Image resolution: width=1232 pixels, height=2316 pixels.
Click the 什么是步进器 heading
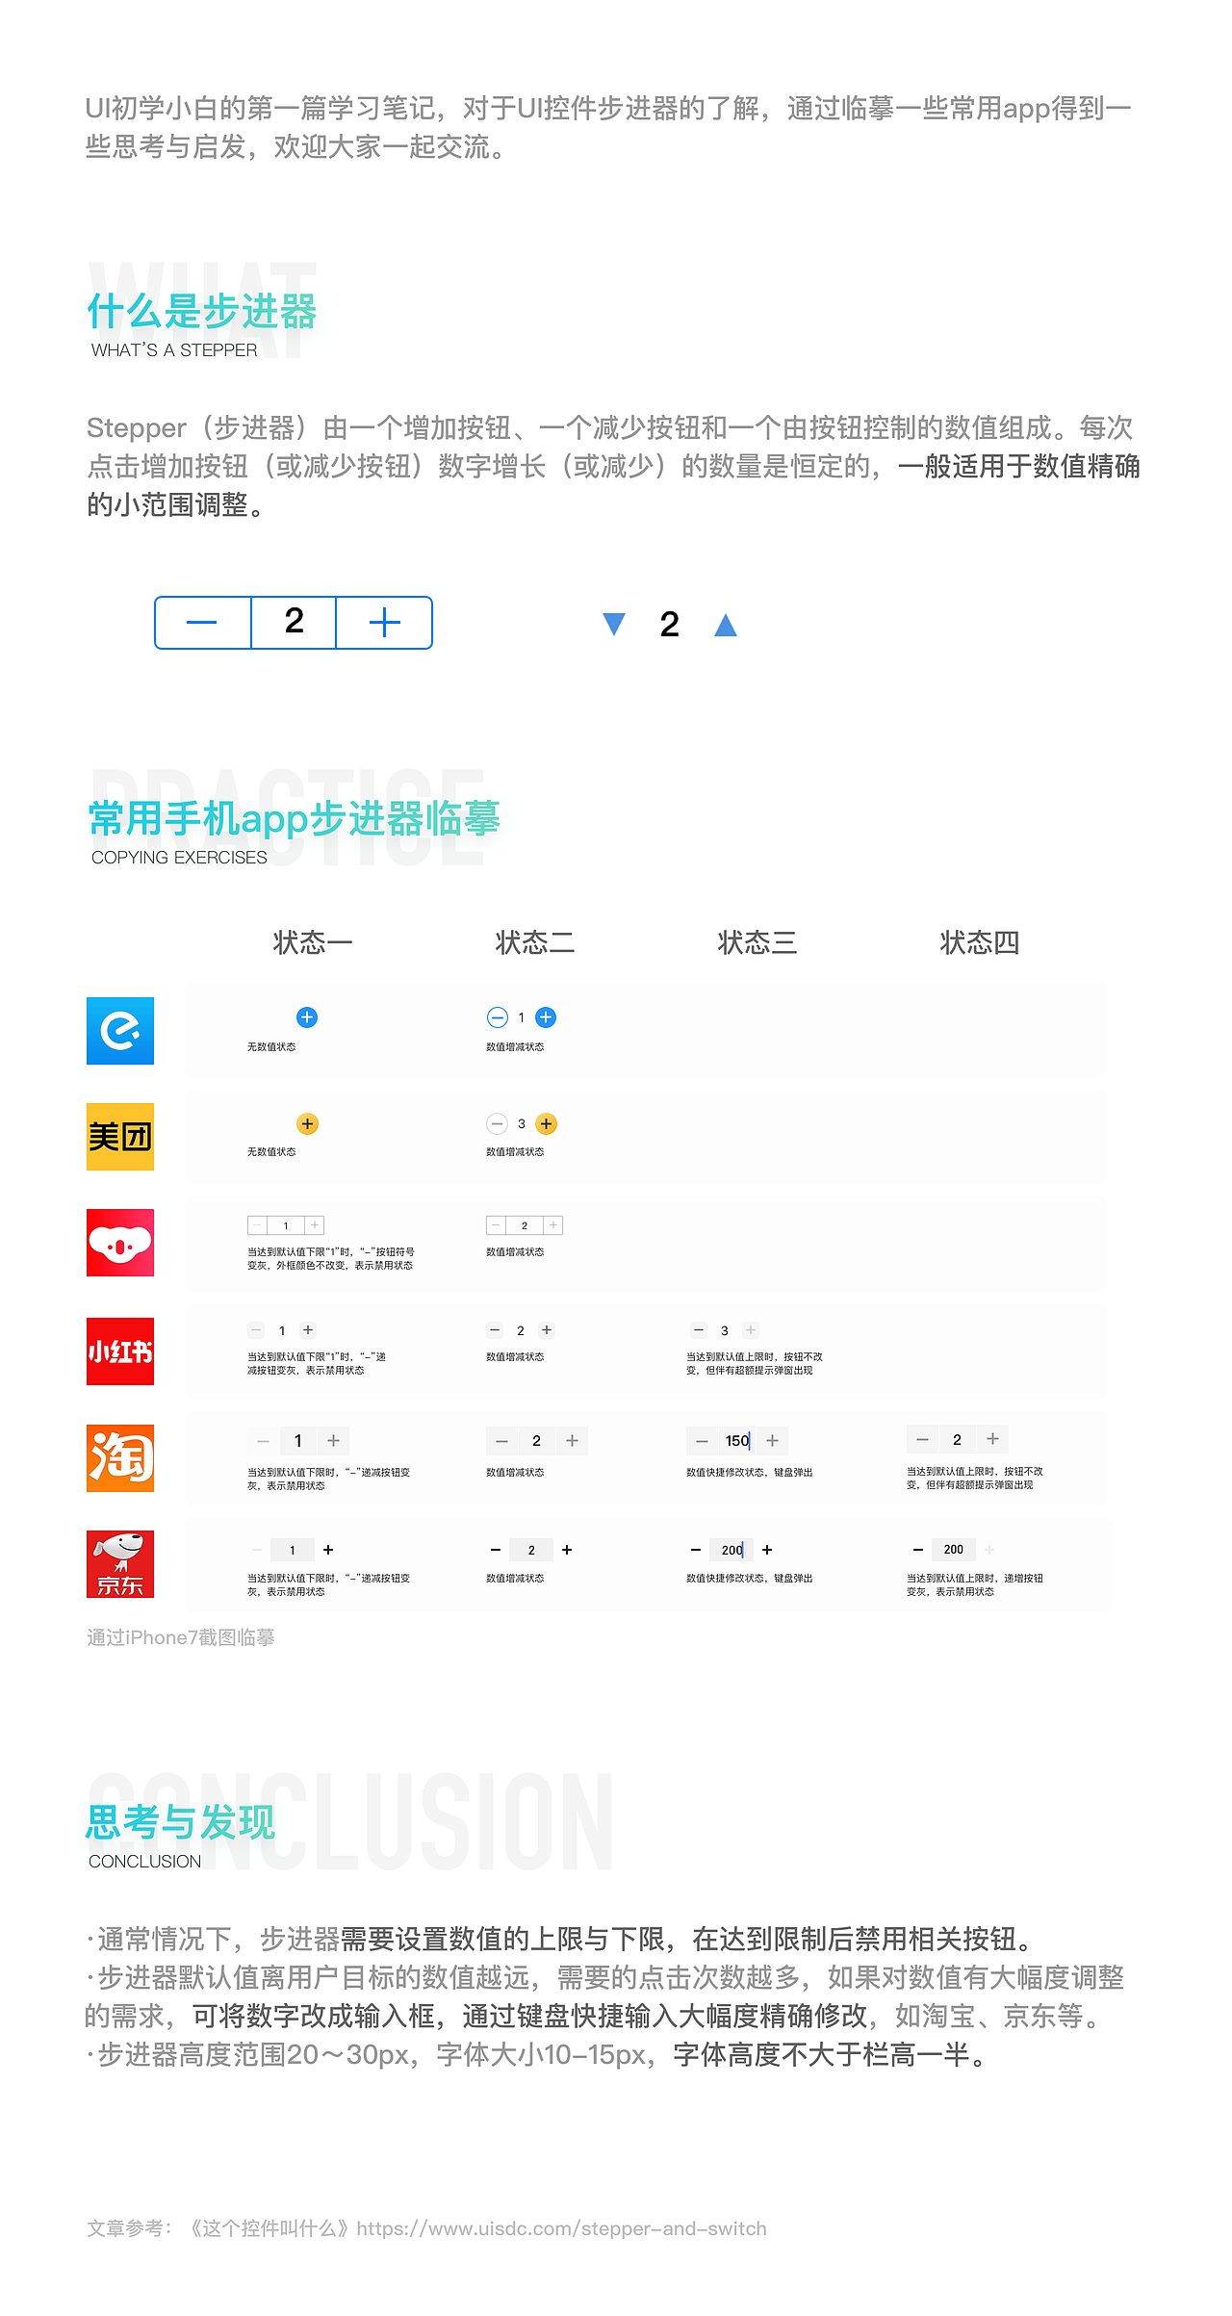tap(202, 311)
